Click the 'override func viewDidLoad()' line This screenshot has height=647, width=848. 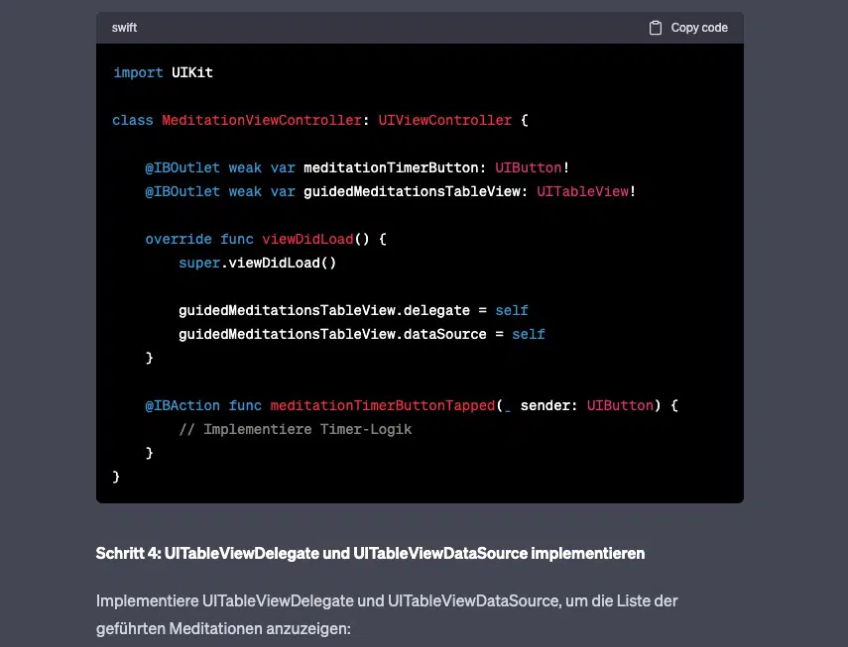point(266,239)
